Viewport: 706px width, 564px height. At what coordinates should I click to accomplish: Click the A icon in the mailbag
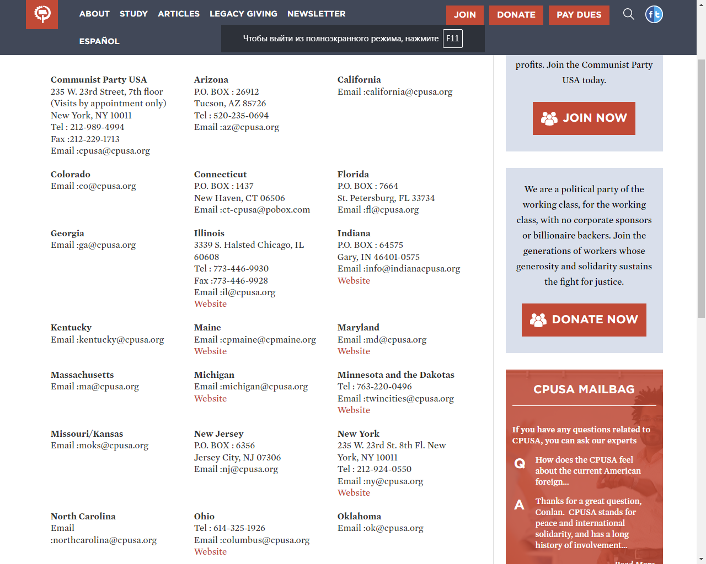coord(519,505)
